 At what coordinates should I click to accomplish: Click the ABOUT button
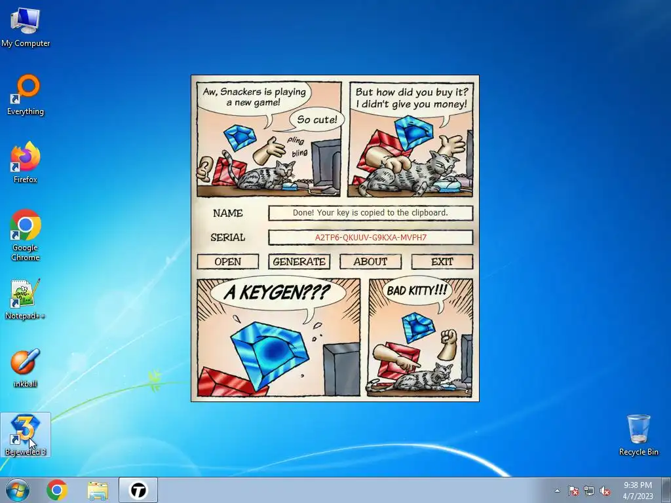pyautogui.click(x=371, y=261)
